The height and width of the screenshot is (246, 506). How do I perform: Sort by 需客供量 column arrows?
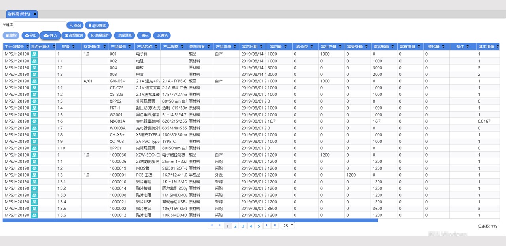[419, 47]
